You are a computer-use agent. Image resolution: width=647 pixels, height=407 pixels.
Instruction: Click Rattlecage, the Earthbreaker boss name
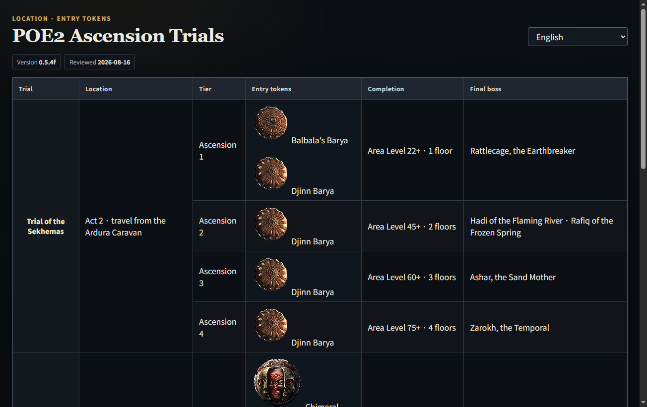tap(522, 151)
